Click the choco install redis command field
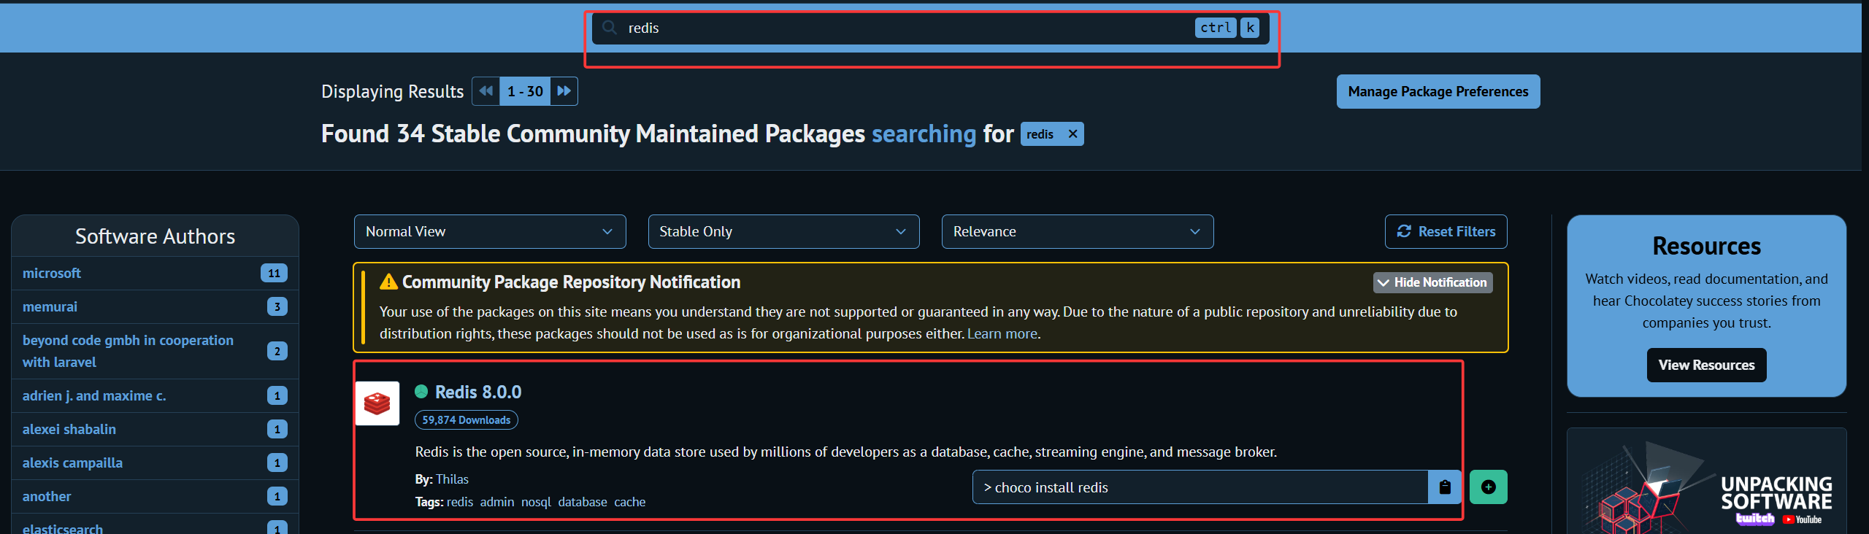 click(x=1200, y=487)
